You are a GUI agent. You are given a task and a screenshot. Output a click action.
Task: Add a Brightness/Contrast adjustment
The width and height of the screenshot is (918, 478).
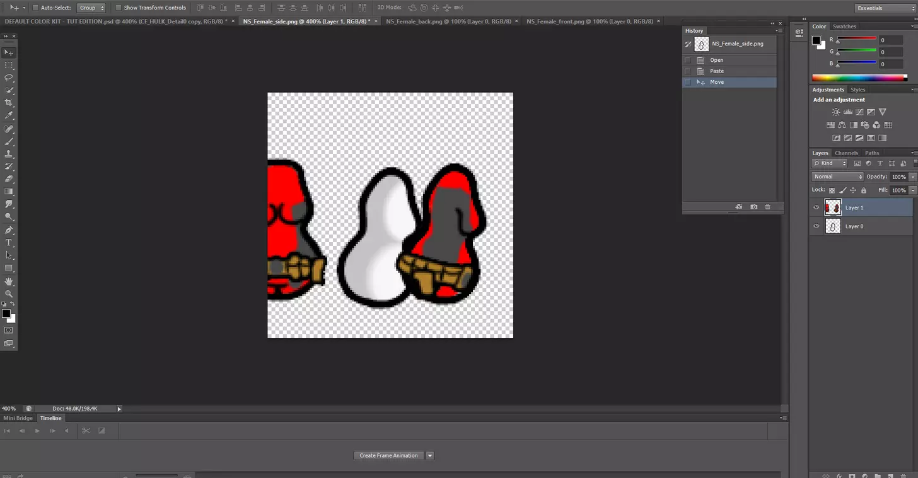tap(836, 112)
